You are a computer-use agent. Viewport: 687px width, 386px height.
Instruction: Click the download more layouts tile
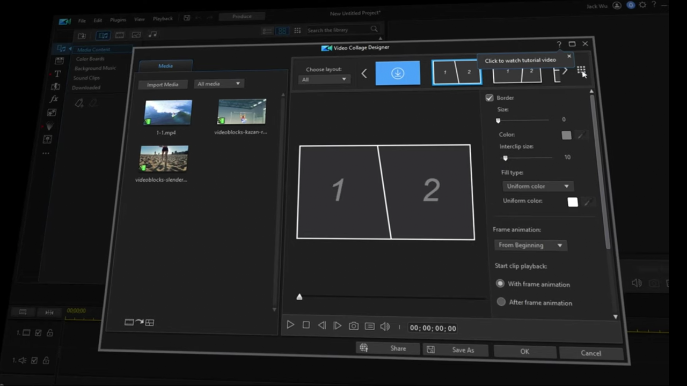click(x=398, y=73)
